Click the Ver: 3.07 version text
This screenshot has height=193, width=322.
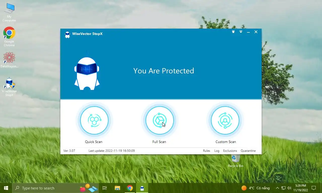click(x=69, y=151)
